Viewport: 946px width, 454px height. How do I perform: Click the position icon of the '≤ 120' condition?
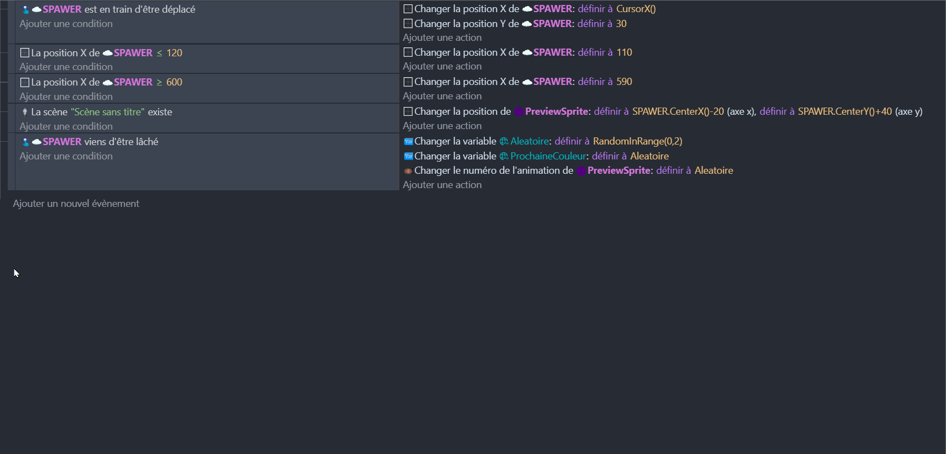tap(25, 53)
